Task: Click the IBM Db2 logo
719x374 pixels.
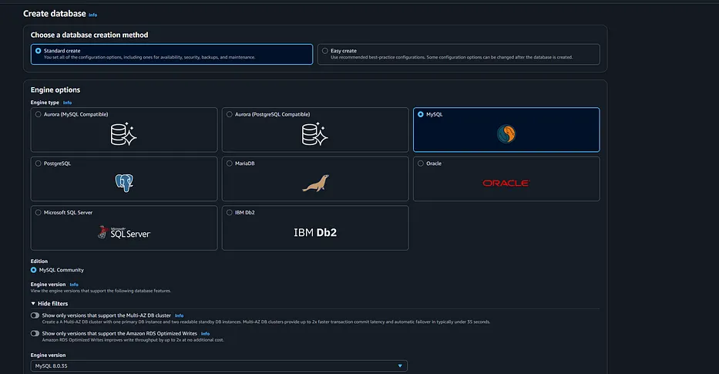Action: pyautogui.click(x=315, y=232)
